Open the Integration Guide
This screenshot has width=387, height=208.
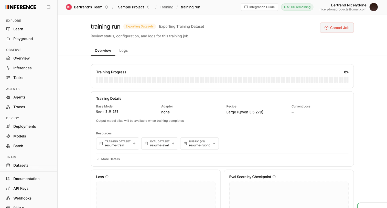click(x=259, y=7)
